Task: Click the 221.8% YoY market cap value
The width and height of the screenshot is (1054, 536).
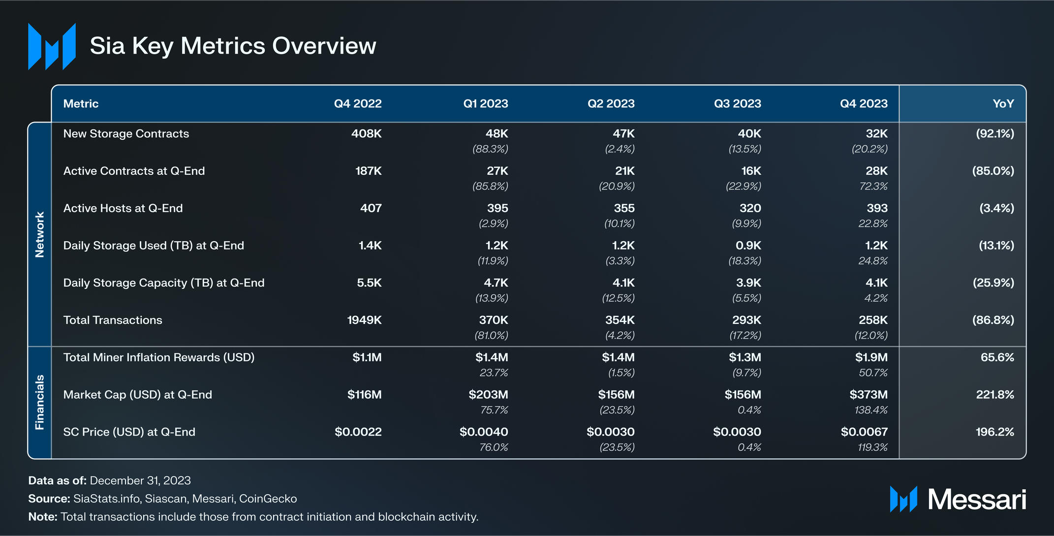Action: [995, 395]
